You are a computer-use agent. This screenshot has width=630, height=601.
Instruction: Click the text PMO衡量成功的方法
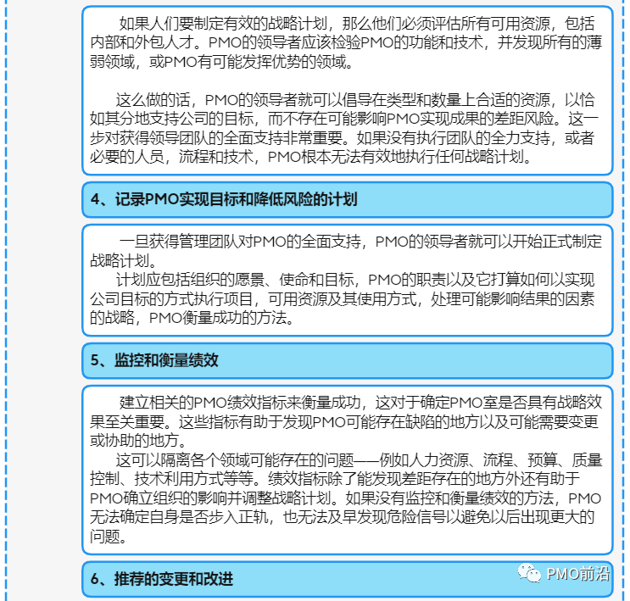[x=219, y=318]
